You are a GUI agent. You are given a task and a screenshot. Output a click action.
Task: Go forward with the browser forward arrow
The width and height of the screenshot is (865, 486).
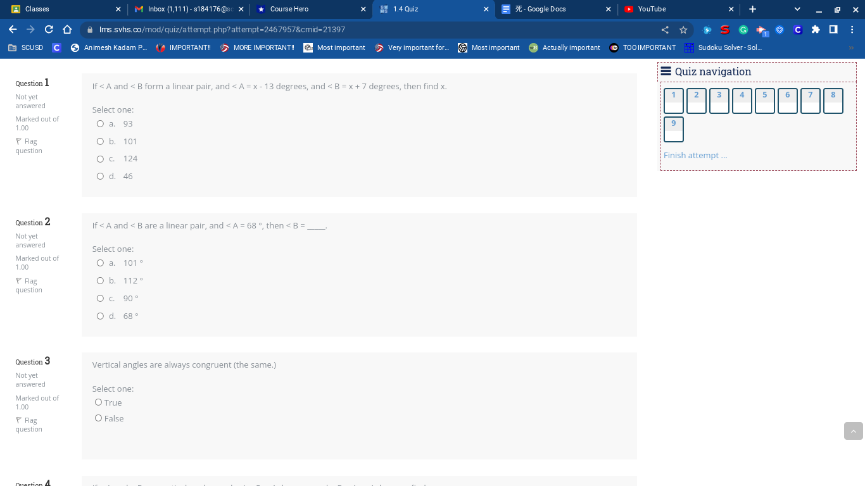(x=30, y=30)
